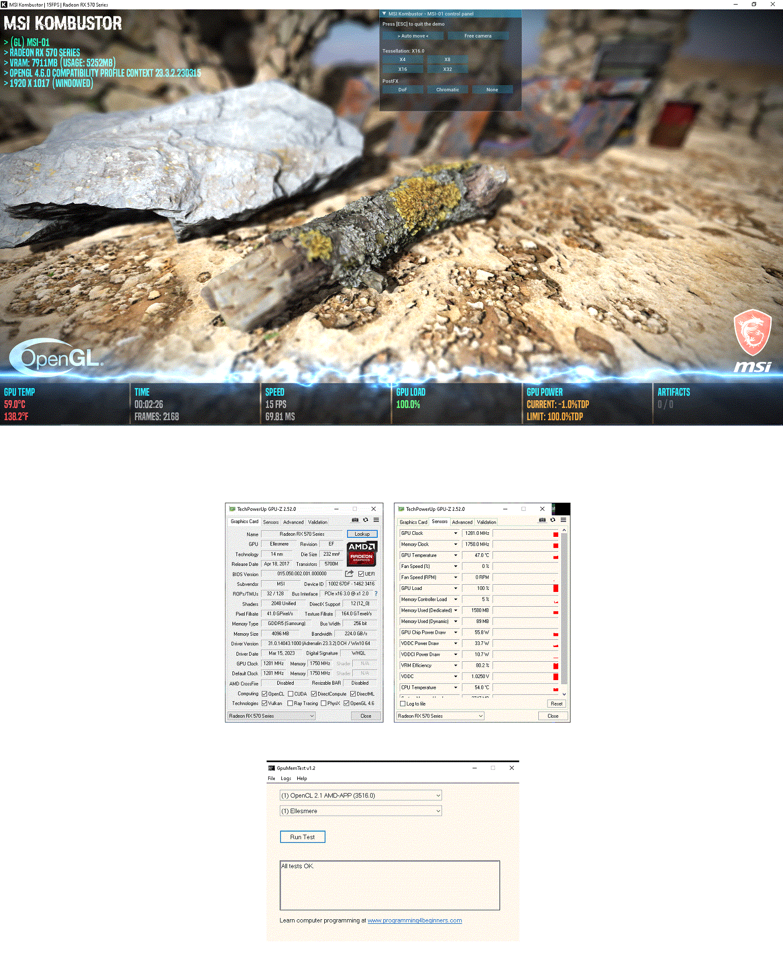The height and width of the screenshot is (958, 783).
Task: Toggle the Vulkan checkbox
Action: click(265, 704)
